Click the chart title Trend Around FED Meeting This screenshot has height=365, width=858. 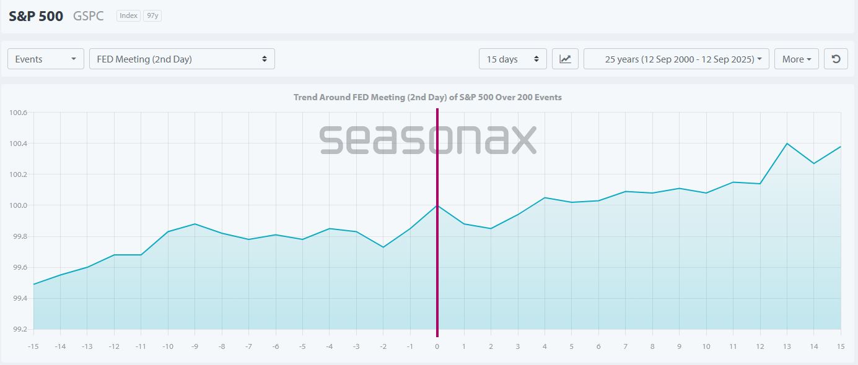tap(427, 97)
